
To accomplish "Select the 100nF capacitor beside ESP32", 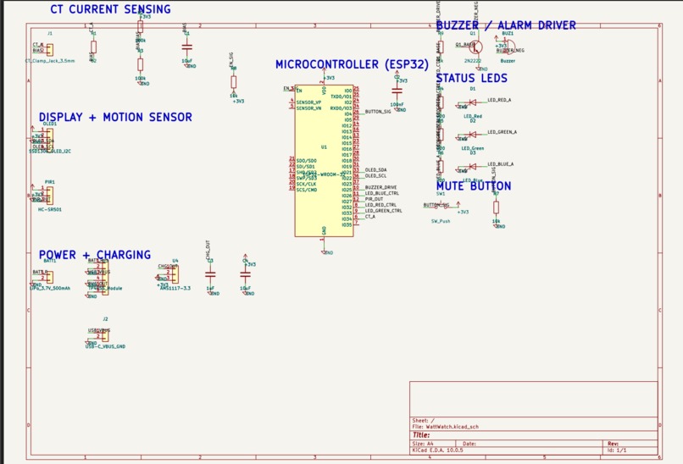I will (397, 91).
